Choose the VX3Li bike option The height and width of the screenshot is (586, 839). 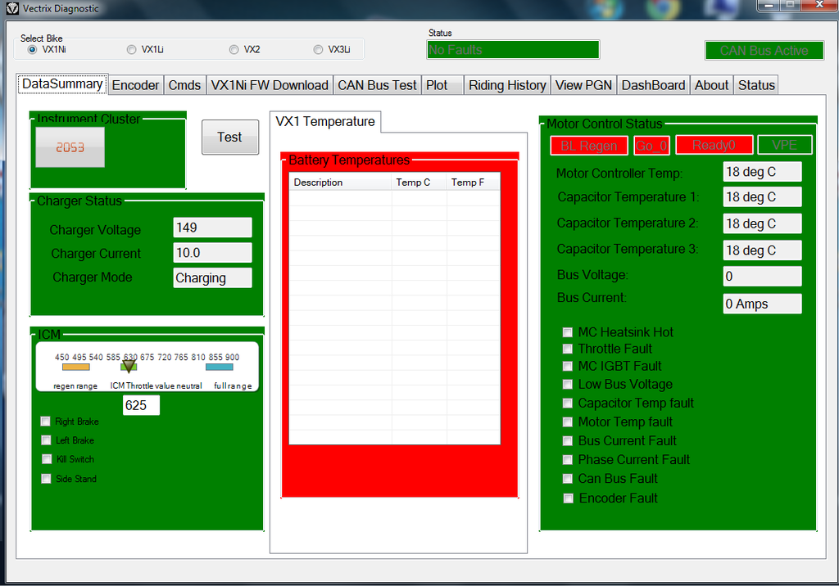tap(319, 50)
